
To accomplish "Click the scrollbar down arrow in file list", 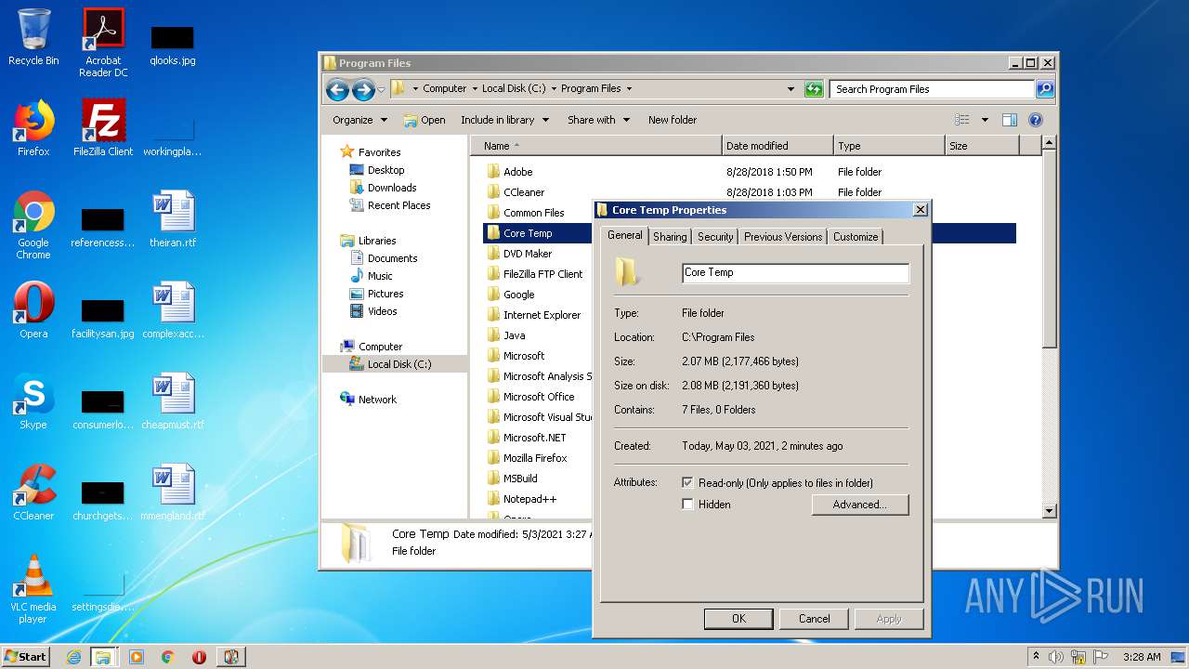I will pos(1050,511).
